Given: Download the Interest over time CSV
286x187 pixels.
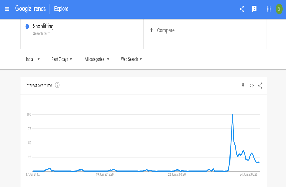Looking at the screenshot, I should tap(243, 86).
